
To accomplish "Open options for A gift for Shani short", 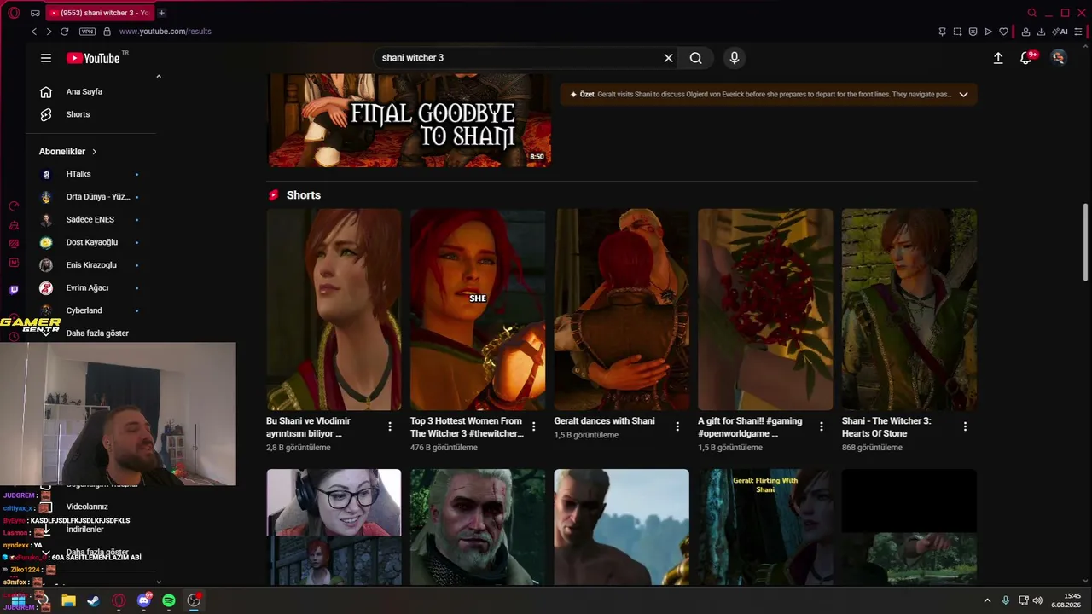I will pos(822,426).
